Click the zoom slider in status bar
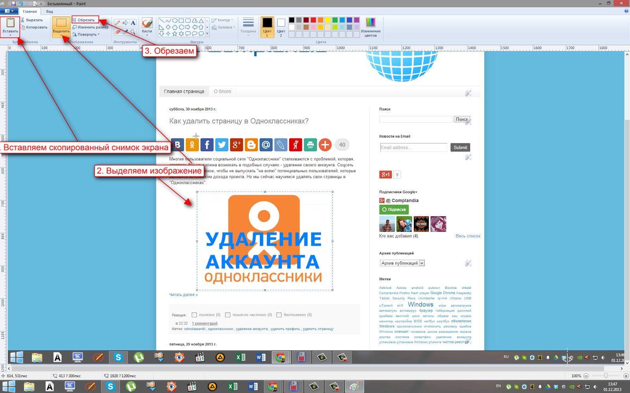This screenshot has width=630, height=393. tap(606, 376)
